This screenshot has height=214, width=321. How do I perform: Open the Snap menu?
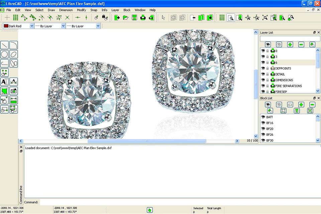[94, 10]
